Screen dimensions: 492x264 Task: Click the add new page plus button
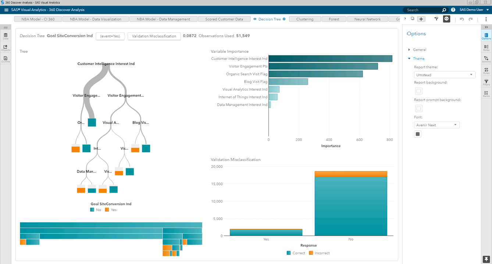(x=421, y=19)
